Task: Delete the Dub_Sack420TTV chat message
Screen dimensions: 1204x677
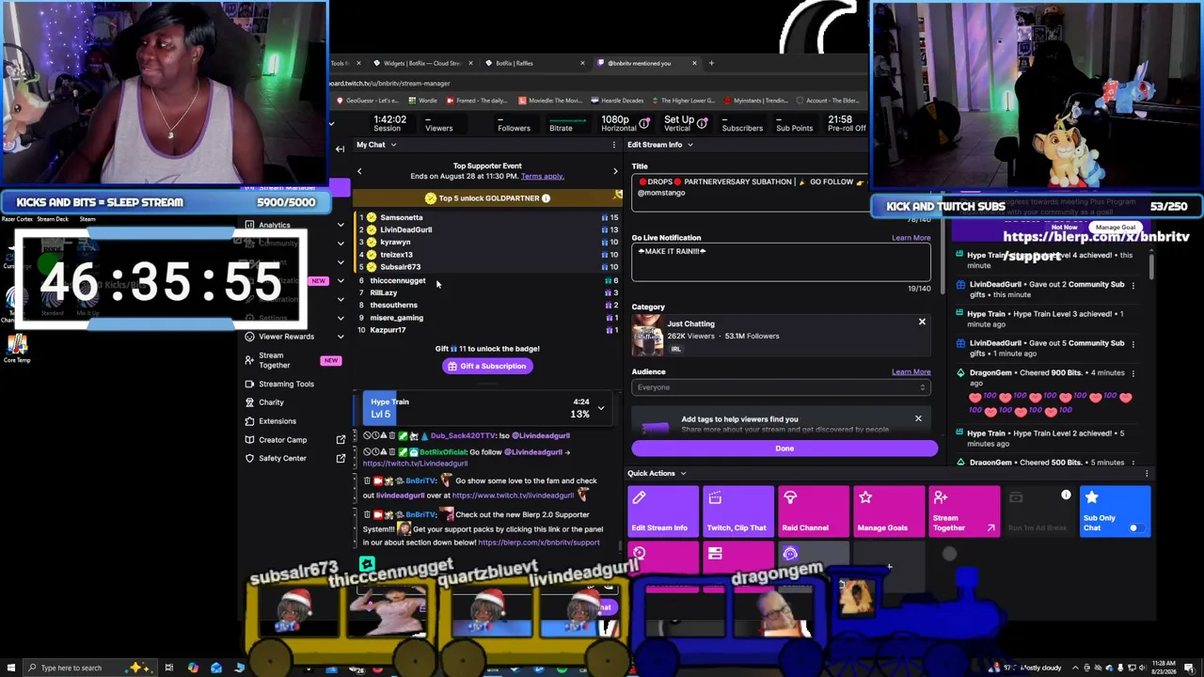Action: (391, 435)
